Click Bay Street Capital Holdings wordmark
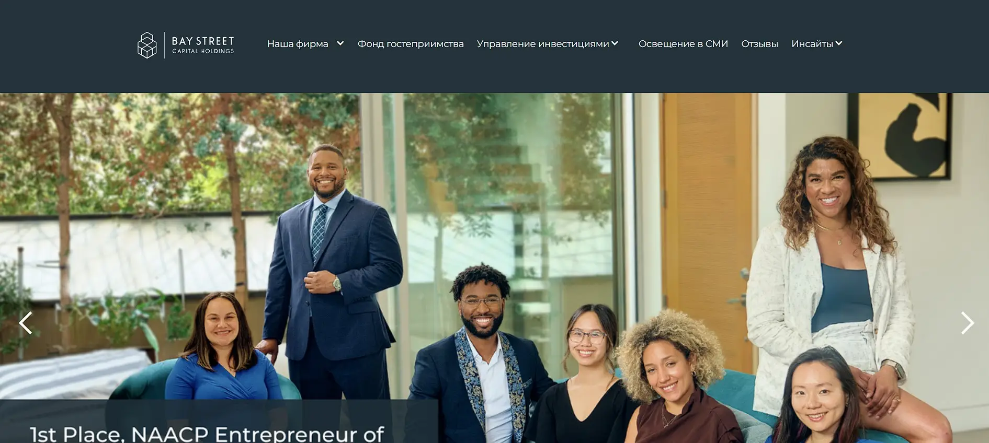 tap(203, 45)
